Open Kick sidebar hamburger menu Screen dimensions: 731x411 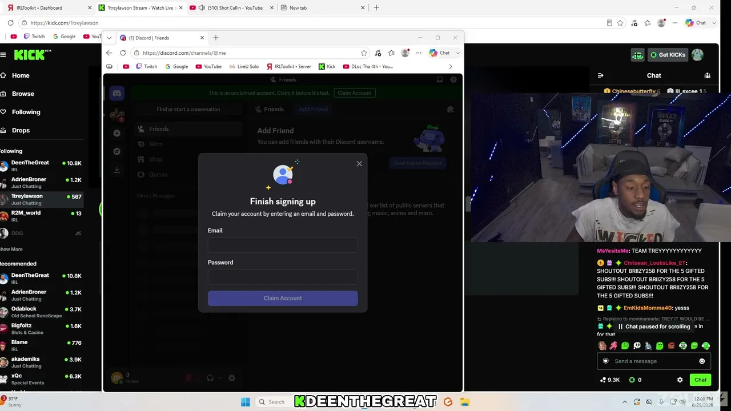coord(3,55)
